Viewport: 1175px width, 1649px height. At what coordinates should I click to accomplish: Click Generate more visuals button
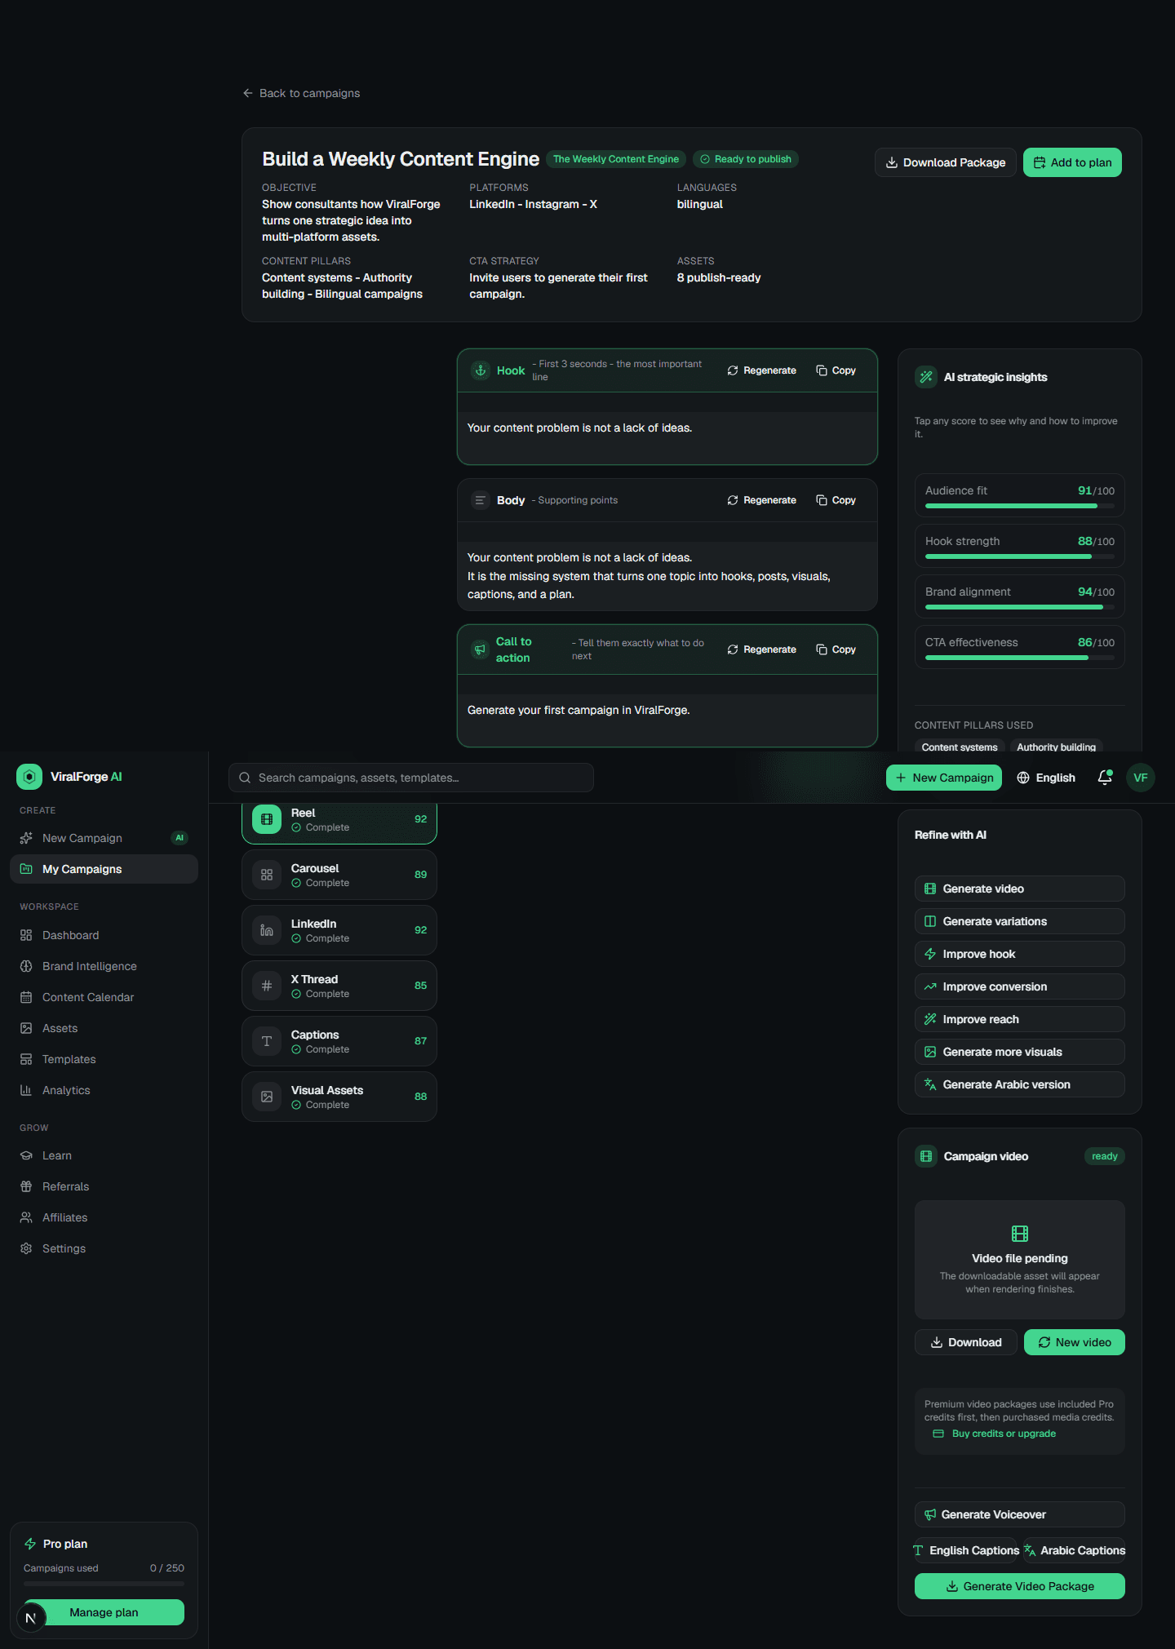(1020, 1052)
